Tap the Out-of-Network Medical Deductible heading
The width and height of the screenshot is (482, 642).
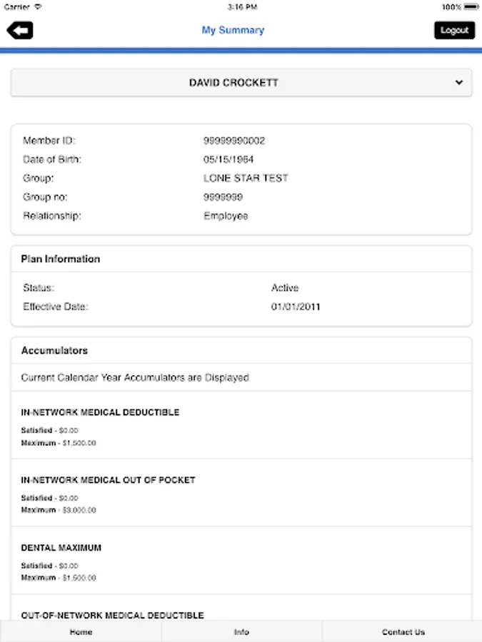click(x=113, y=615)
